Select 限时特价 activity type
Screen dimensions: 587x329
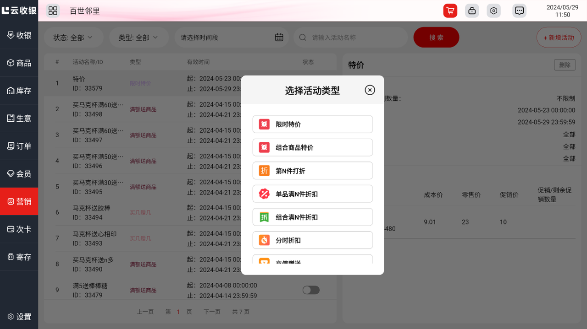pyautogui.click(x=312, y=124)
